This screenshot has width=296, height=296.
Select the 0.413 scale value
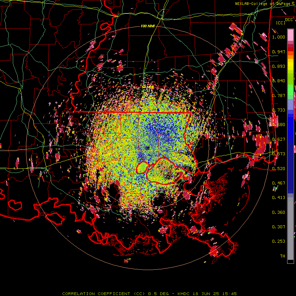point(279,198)
